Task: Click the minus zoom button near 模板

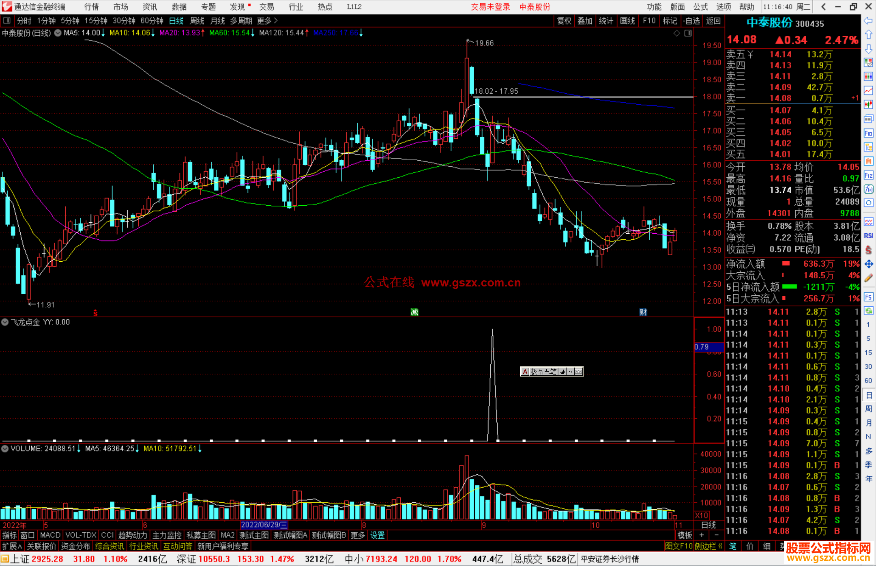Action: coord(717,536)
